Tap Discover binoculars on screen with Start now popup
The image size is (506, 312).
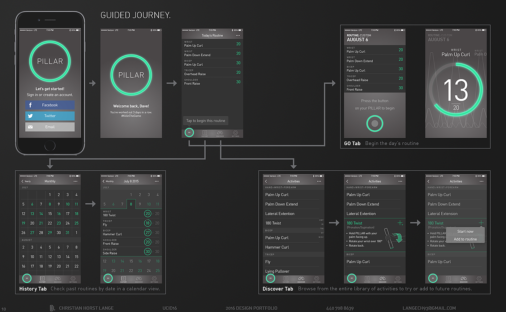[464, 278]
